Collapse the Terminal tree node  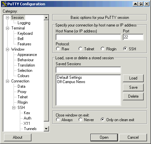pos(7,28)
